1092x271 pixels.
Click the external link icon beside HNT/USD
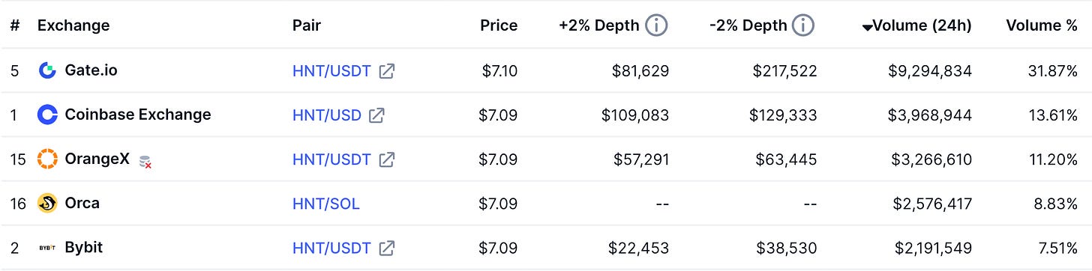tap(376, 115)
